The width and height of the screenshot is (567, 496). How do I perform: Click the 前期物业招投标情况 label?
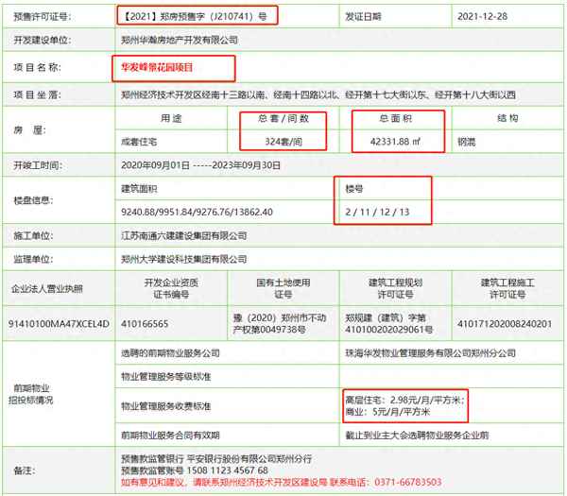point(31,394)
